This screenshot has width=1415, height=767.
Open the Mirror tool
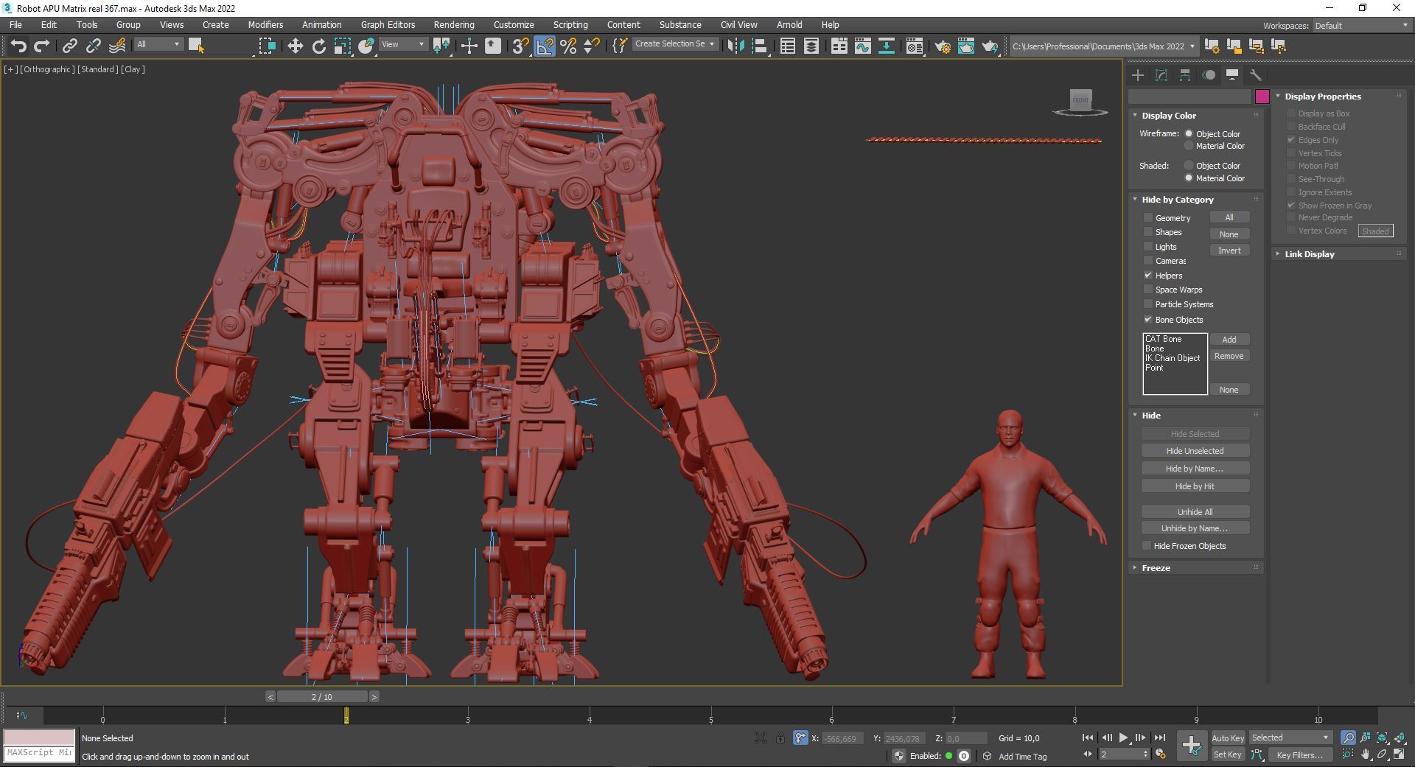coord(735,46)
